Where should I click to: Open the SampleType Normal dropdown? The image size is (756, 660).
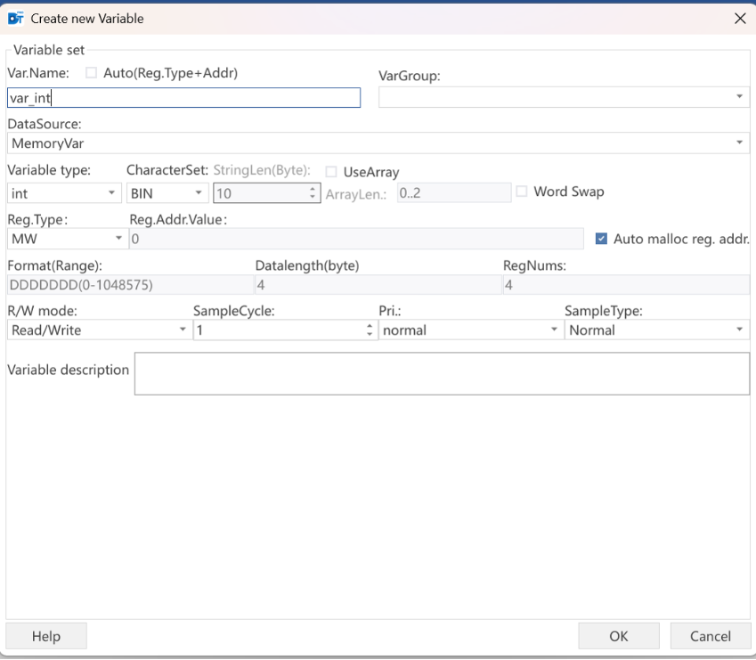coord(657,330)
